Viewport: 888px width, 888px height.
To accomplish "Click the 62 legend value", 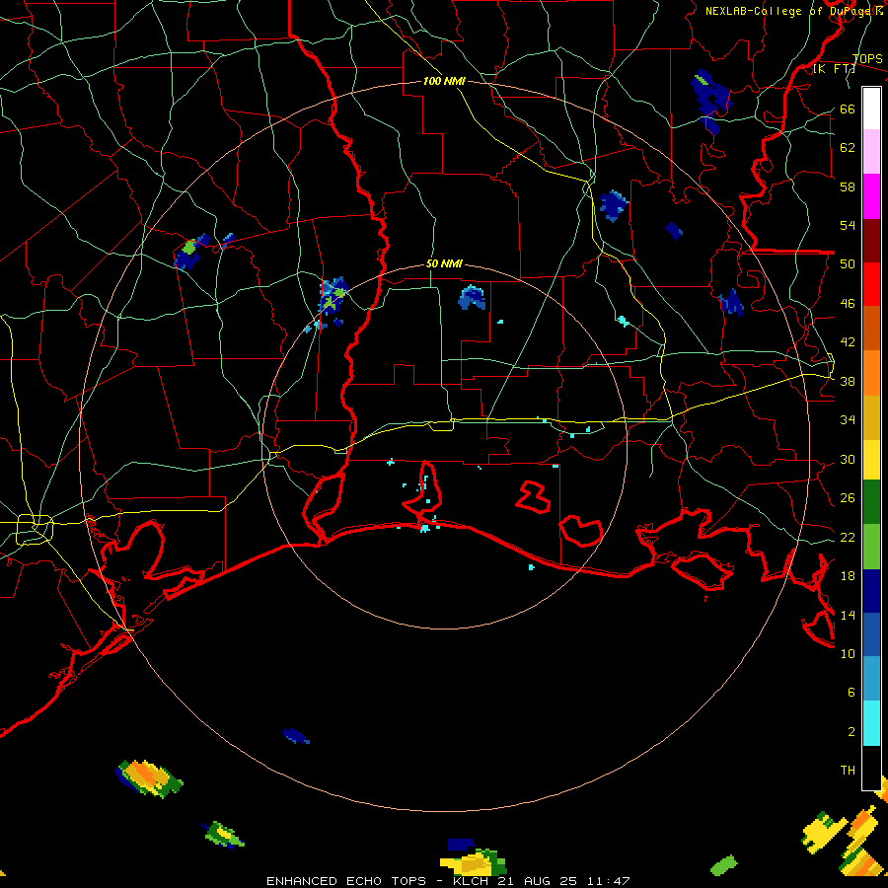I will click(848, 147).
